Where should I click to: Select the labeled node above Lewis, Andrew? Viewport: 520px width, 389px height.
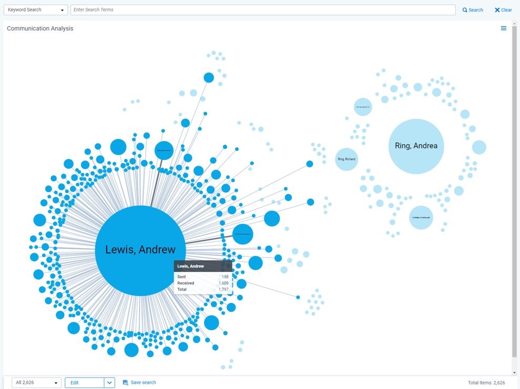pos(164,150)
